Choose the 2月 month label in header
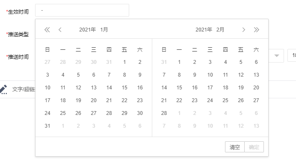The image size is (296, 166). coord(220,30)
